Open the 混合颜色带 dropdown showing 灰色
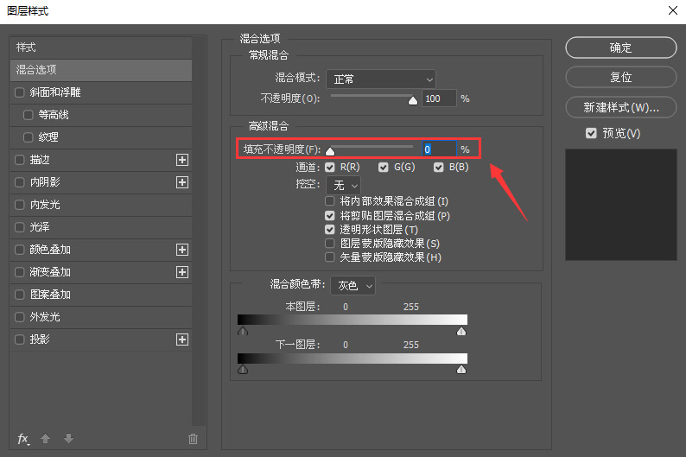The width and height of the screenshot is (686, 457). (353, 286)
